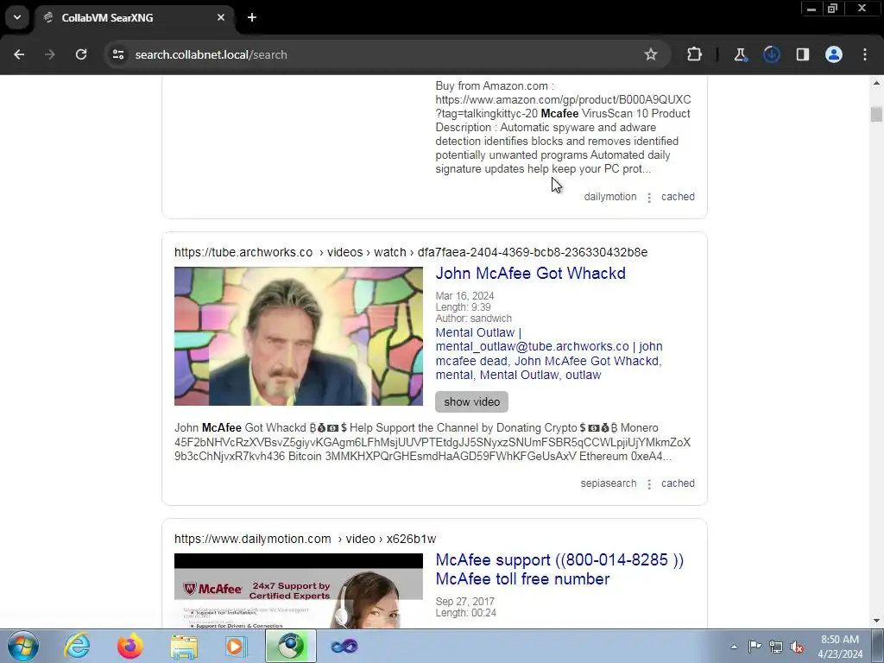Open the Windows Start menu
This screenshot has width=884, height=663.
tap(22, 646)
